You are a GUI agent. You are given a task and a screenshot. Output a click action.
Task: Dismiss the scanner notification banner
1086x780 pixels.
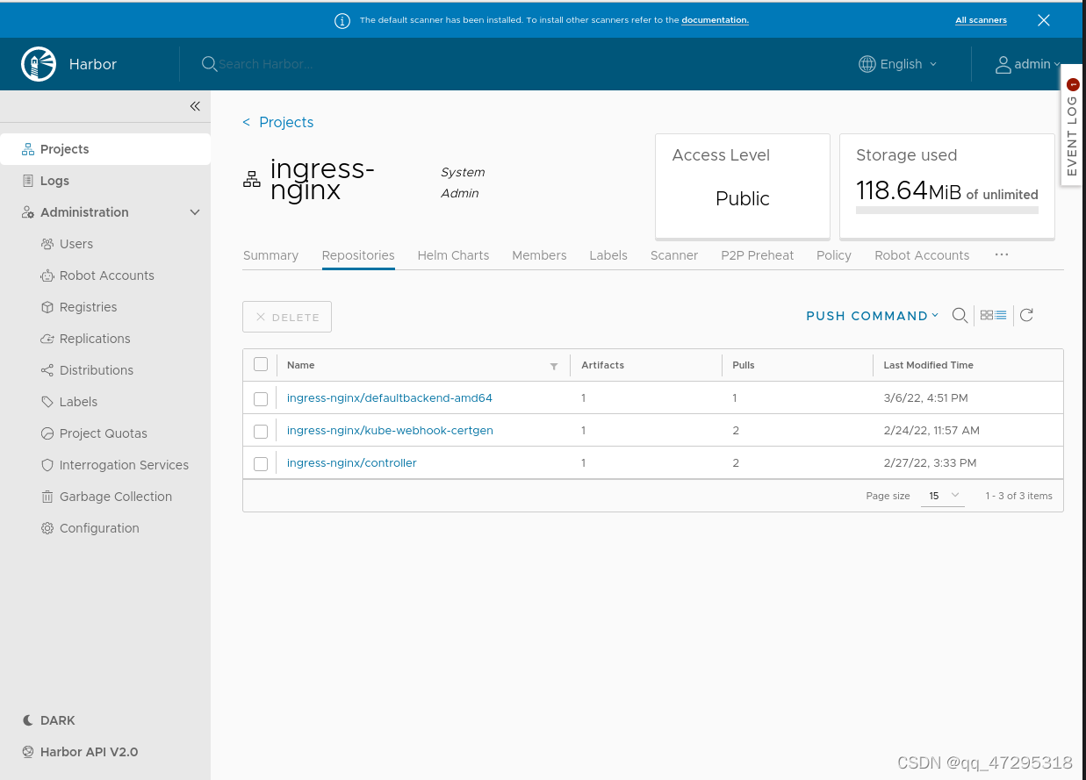tap(1044, 20)
